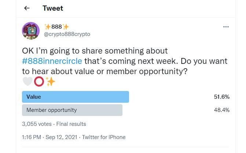Click the 51.6% poll result

pos(222,97)
